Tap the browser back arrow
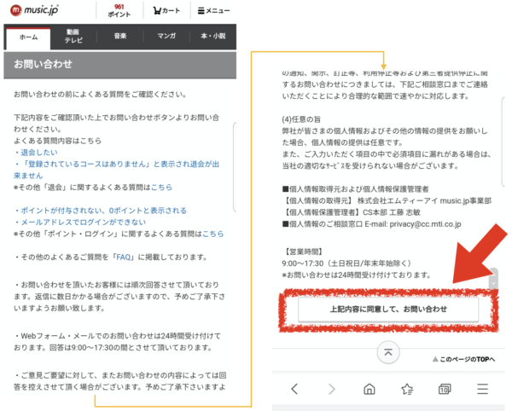Screen dimensions: 512x411 (294, 389)
